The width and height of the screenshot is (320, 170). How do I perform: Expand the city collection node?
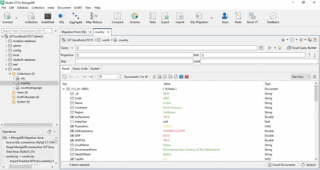point(13,78)
